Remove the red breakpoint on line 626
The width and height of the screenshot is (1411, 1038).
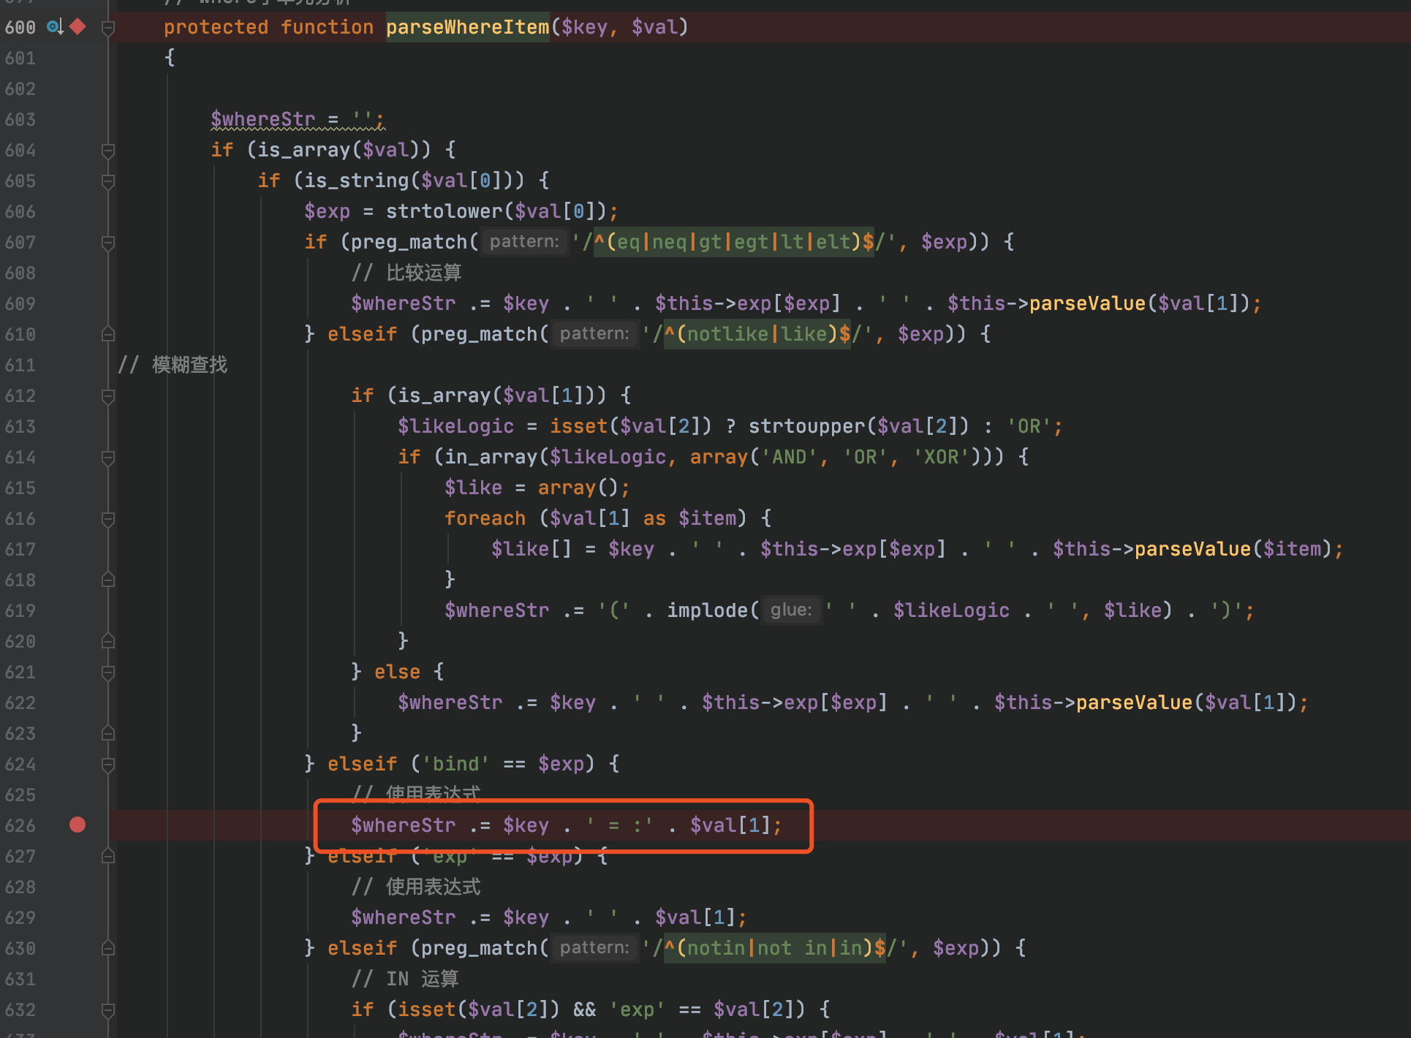click(77, 825)
